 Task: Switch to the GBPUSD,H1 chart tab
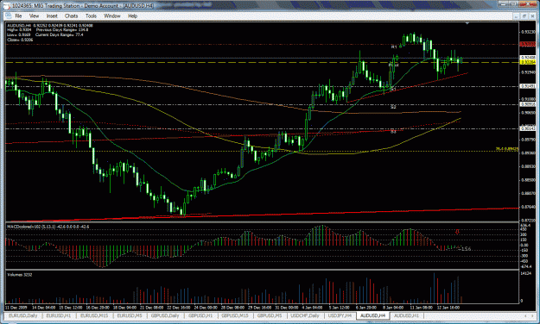200,315
